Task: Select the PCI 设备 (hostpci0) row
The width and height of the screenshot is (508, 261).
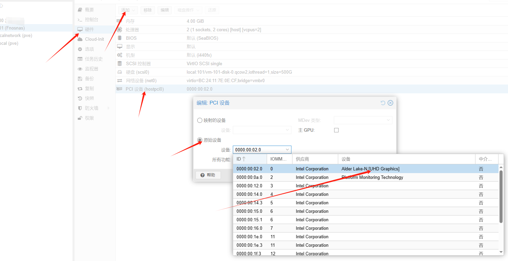Action: [x=311, y=89]
